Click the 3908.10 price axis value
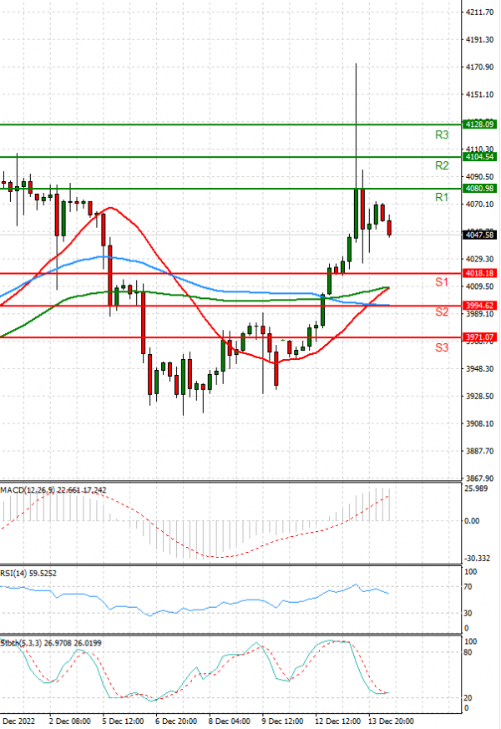The image size is (501, 729). point(479,423)
